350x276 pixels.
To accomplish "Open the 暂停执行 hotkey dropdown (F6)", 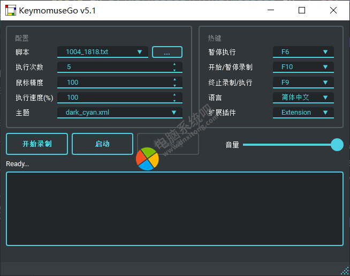I will coord(303,52).
